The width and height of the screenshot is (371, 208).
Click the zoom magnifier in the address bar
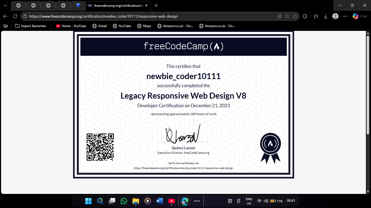pyautogui.click(x=287, y=16)
